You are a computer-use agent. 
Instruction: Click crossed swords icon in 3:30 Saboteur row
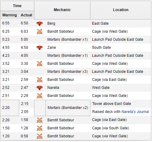(40, 64)
